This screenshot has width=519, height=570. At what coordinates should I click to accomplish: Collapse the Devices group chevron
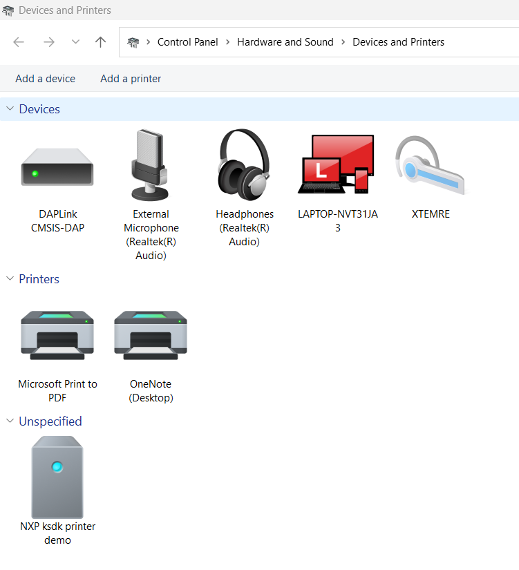click(x=10, y=108)
